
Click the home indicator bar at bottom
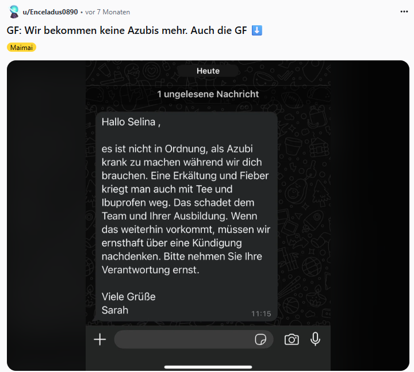(x=208, y=367)
